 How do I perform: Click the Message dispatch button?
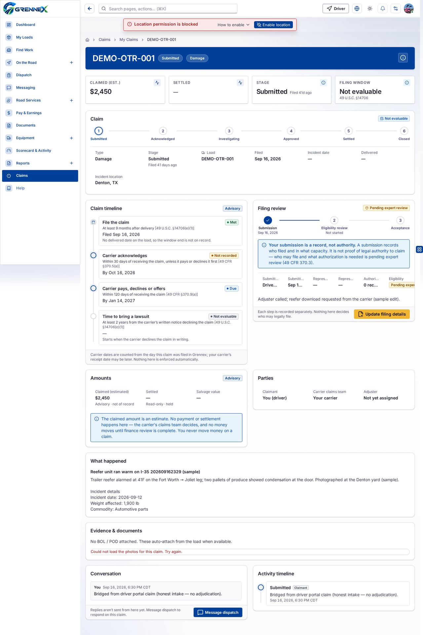(x=218, y=612)
